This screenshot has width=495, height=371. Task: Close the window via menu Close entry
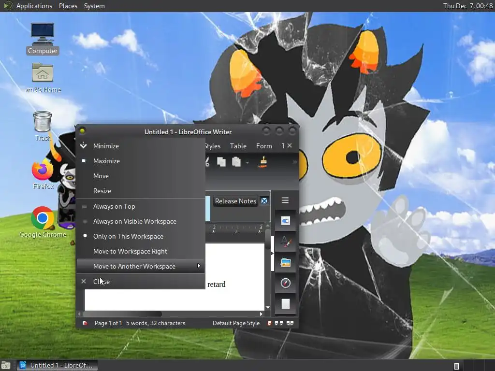141,282
